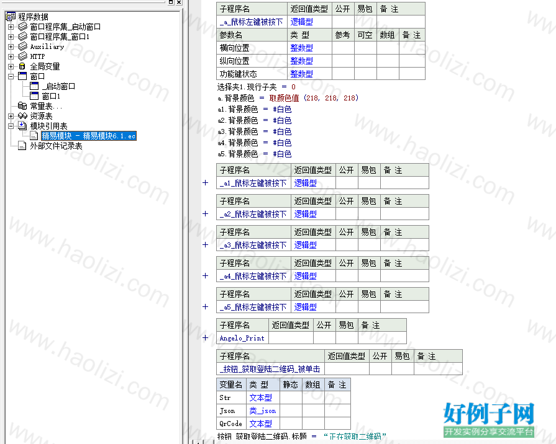Viewport: 556px width, 444px height.
Task: Click the left panel float button
Action: pos(171,2)
